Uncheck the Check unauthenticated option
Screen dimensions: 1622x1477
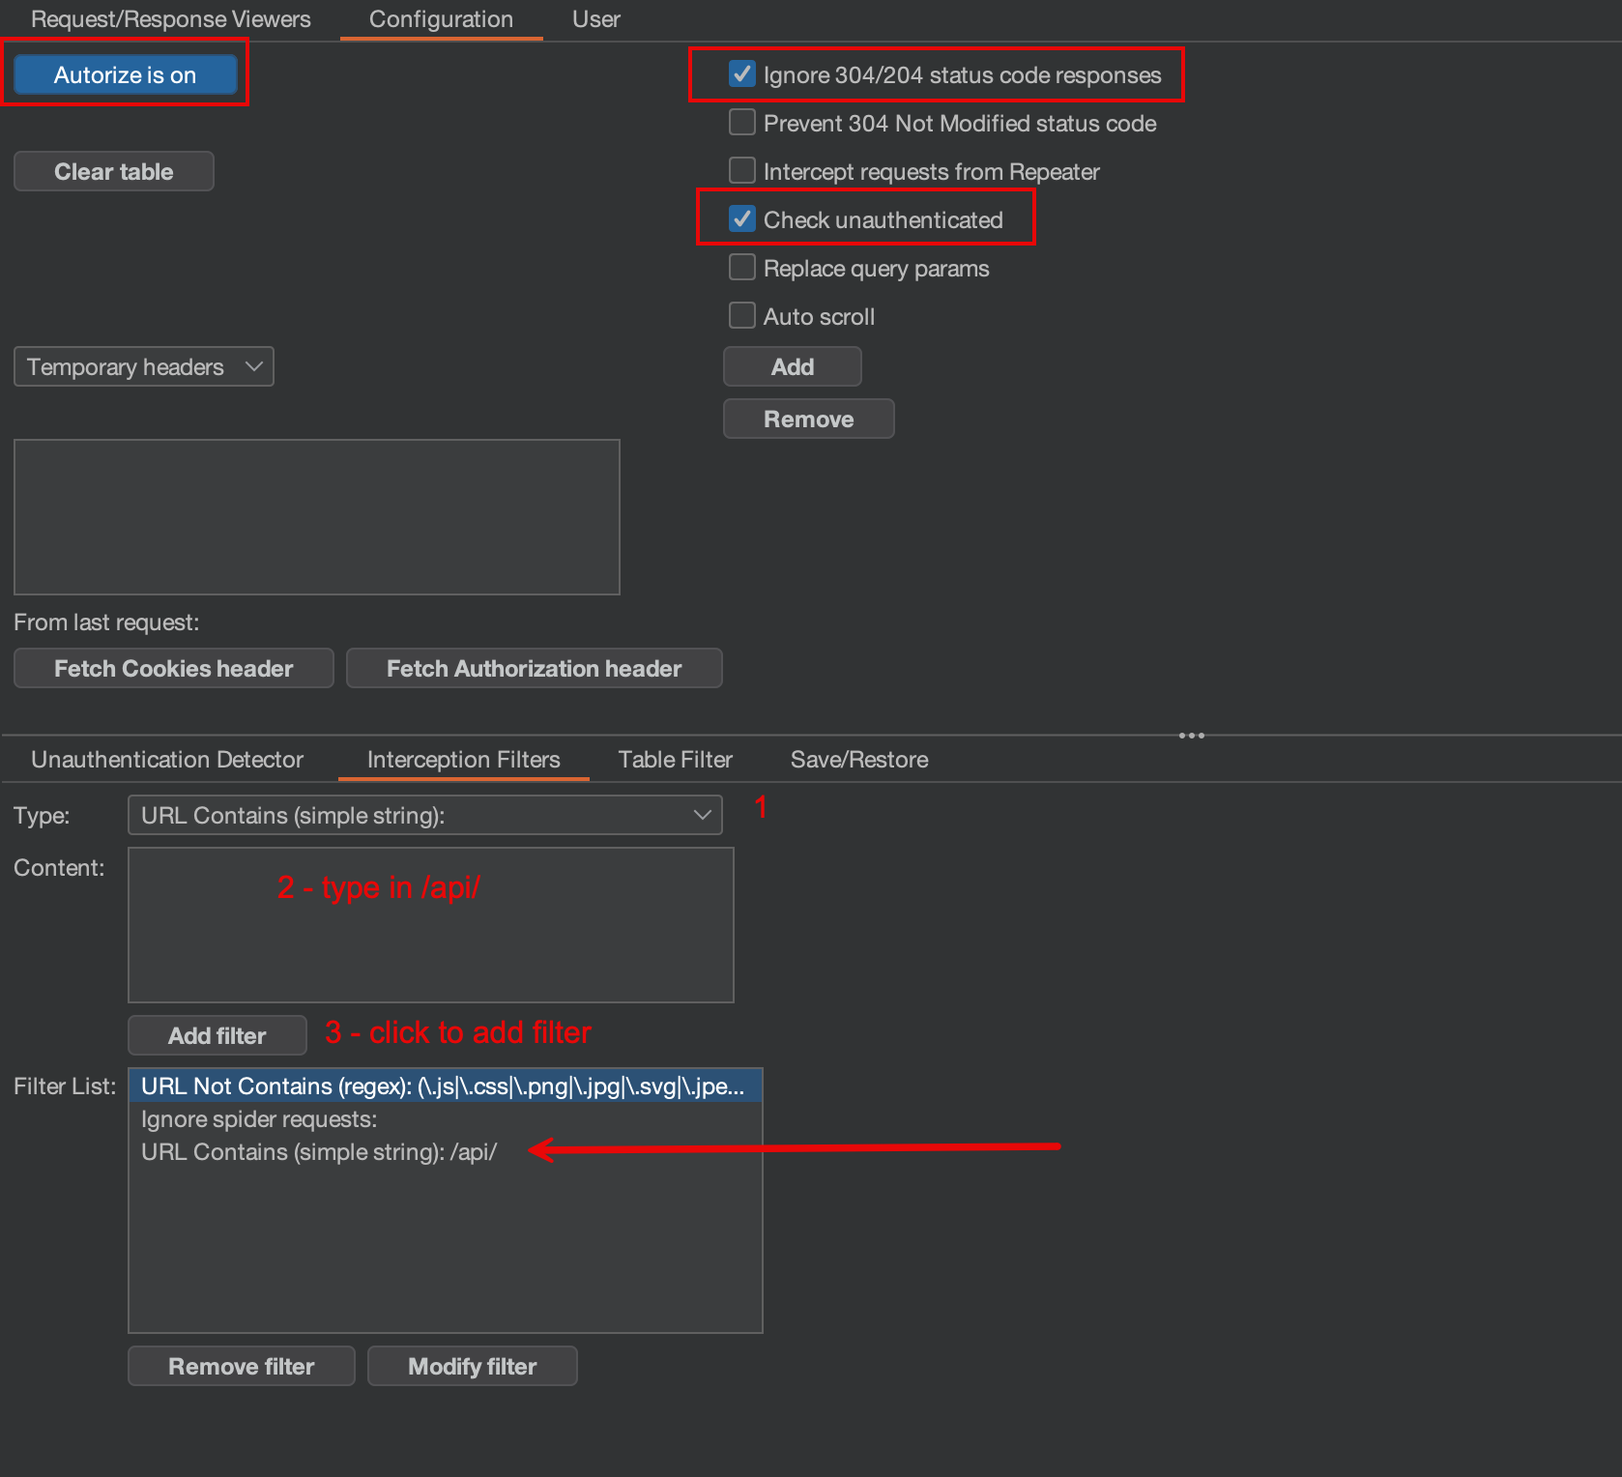(741, 219)
